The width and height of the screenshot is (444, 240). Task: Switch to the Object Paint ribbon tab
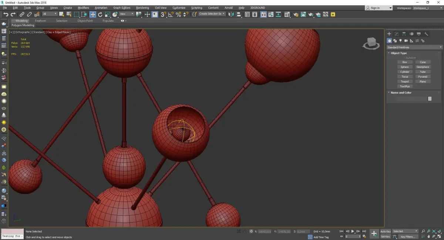point(85,21)
